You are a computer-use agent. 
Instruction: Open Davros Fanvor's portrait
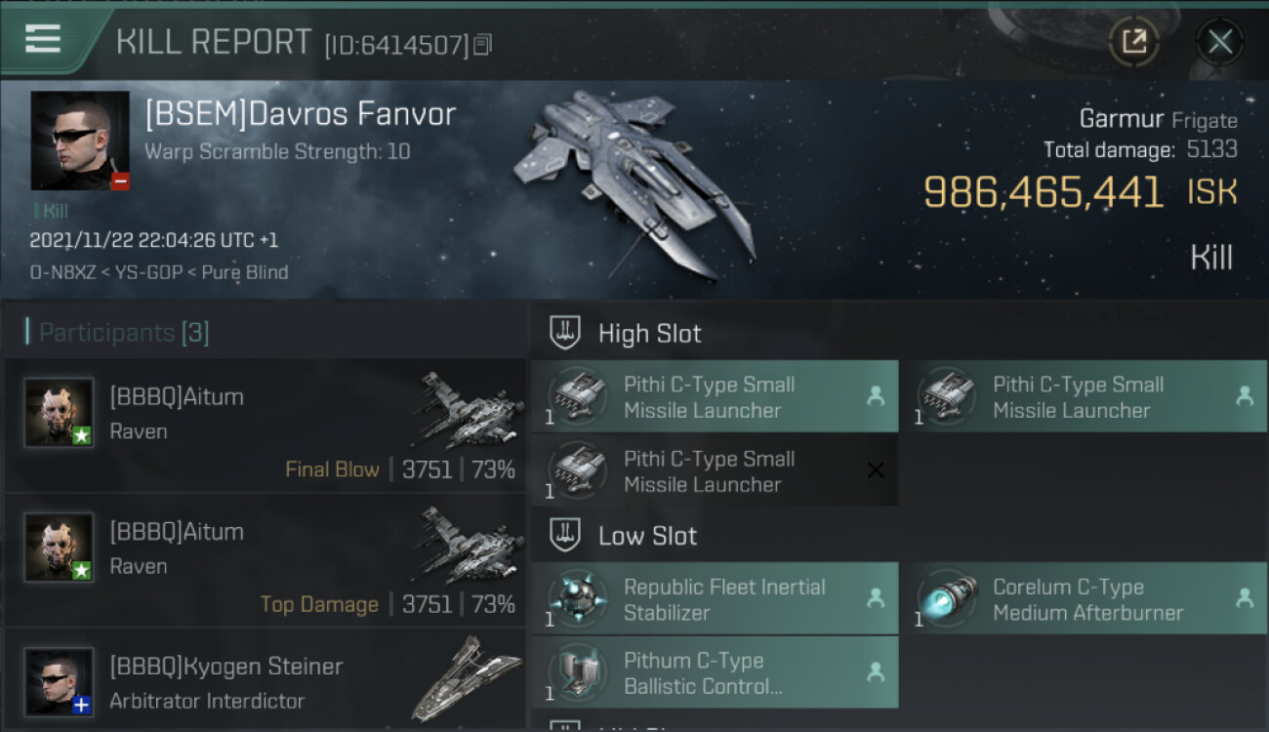coord(80,141)
